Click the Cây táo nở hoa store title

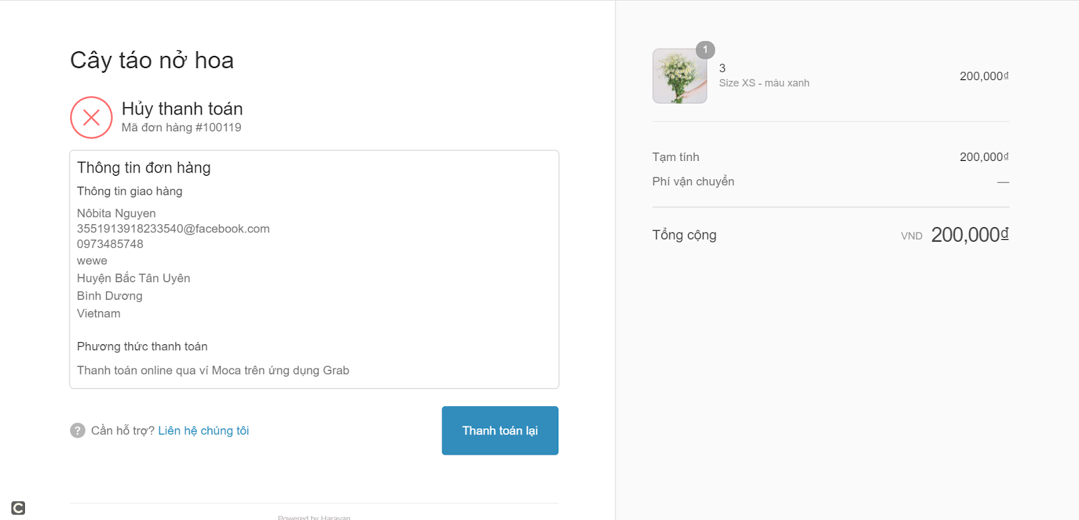point(152,61)
